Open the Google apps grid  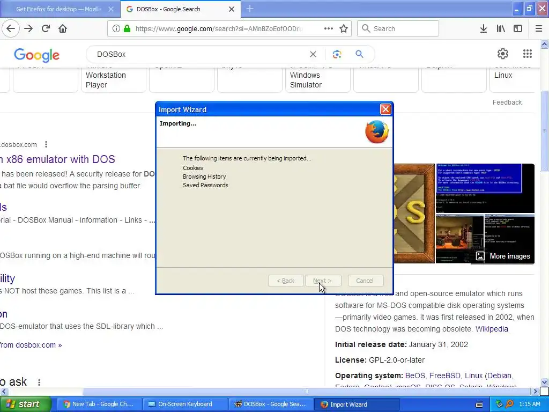(528, 54)
